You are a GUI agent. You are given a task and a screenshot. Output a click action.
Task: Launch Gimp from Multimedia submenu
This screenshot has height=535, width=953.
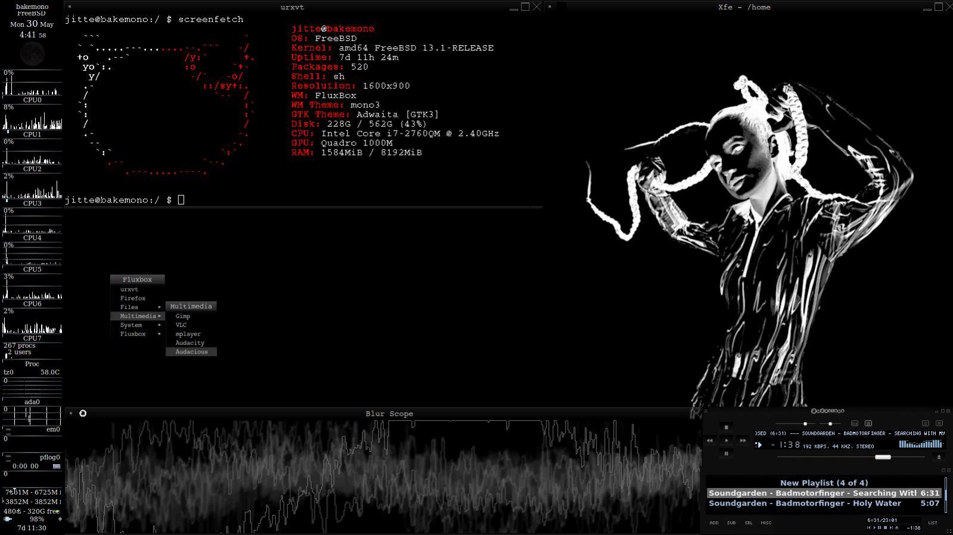click(191, 316)
